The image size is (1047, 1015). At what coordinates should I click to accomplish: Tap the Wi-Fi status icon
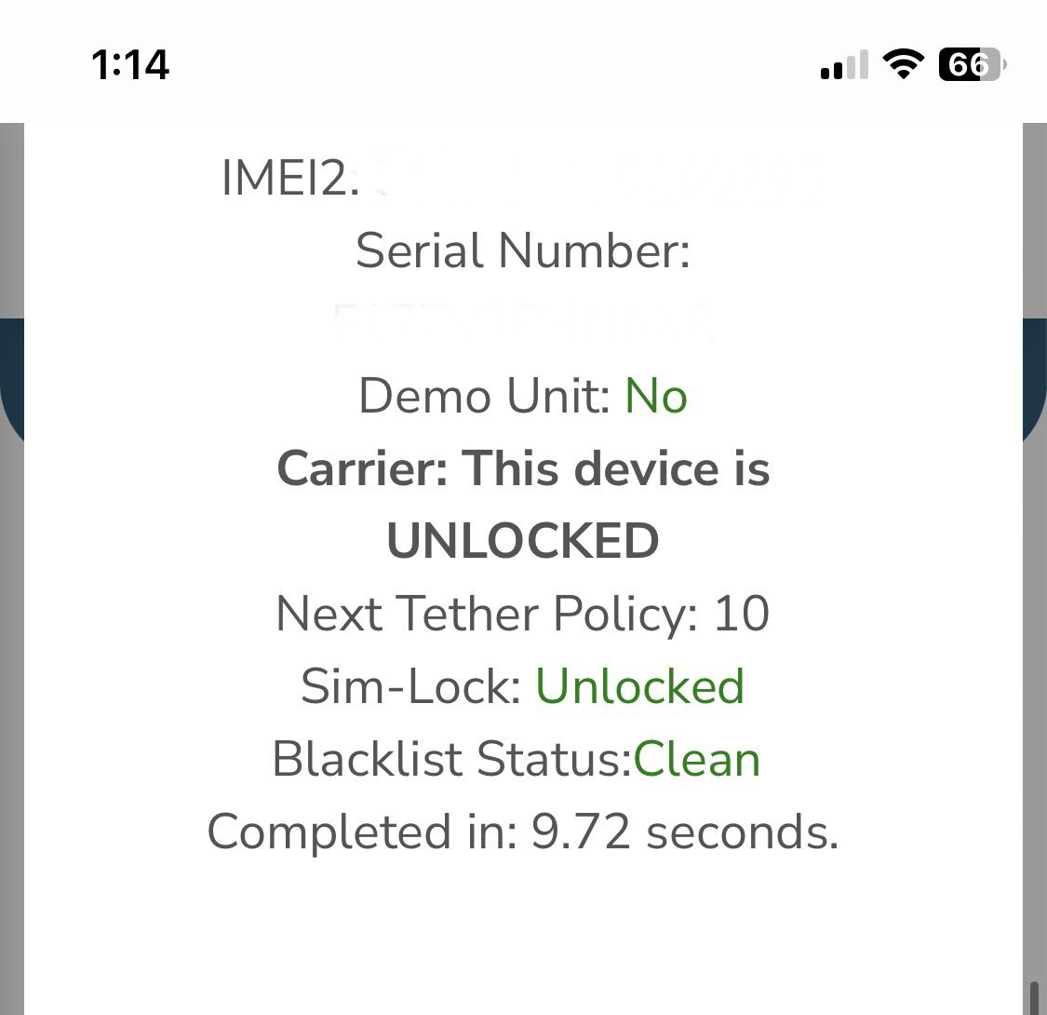902,64
